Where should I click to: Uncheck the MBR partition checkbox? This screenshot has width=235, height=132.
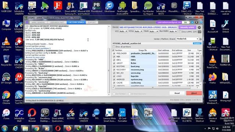click(114, 57)
